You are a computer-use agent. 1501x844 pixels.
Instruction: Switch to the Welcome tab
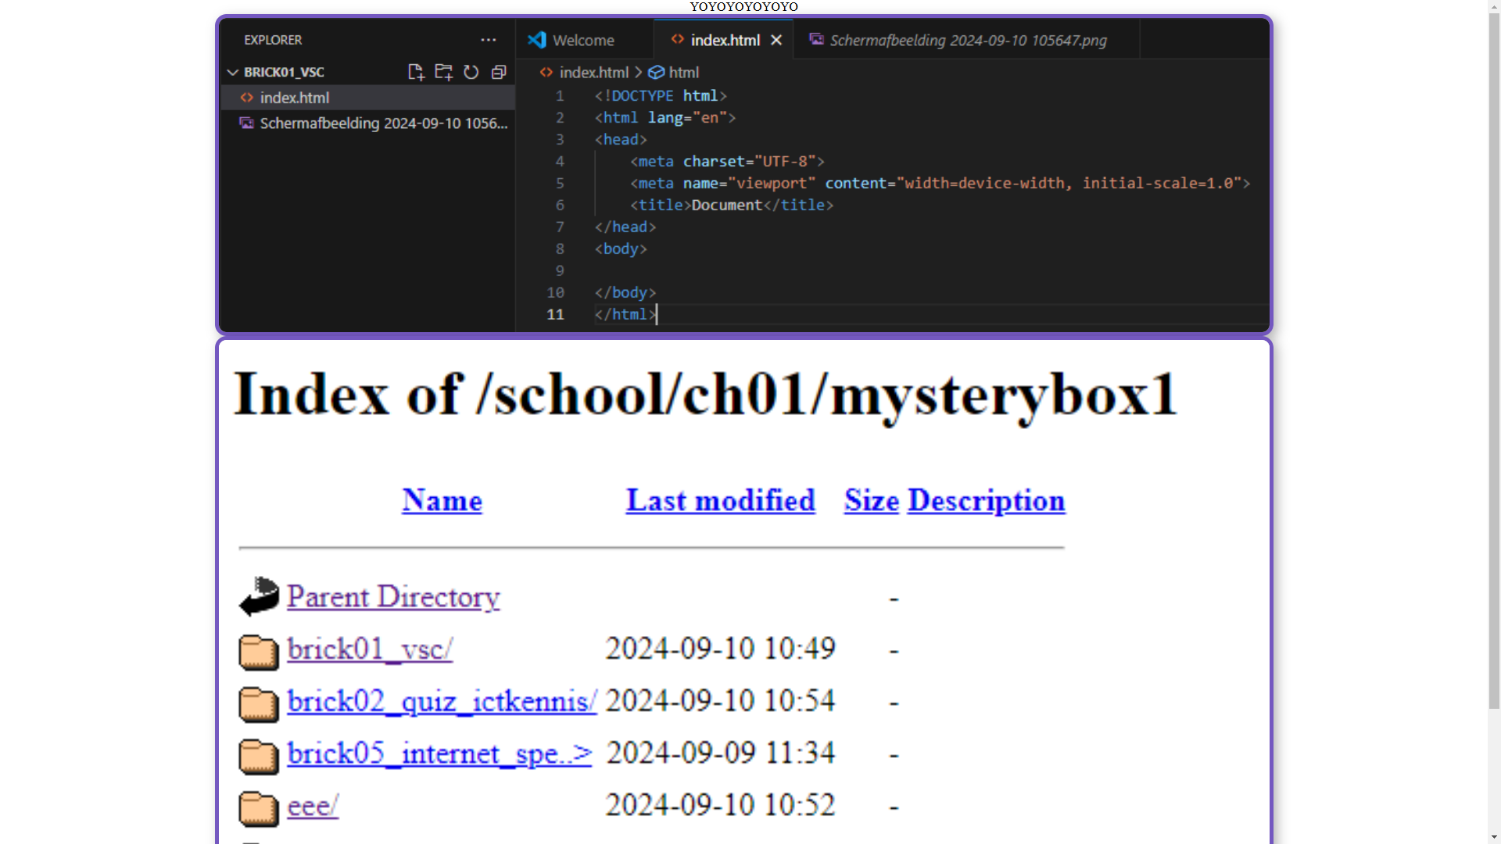(x=582, y=40)
